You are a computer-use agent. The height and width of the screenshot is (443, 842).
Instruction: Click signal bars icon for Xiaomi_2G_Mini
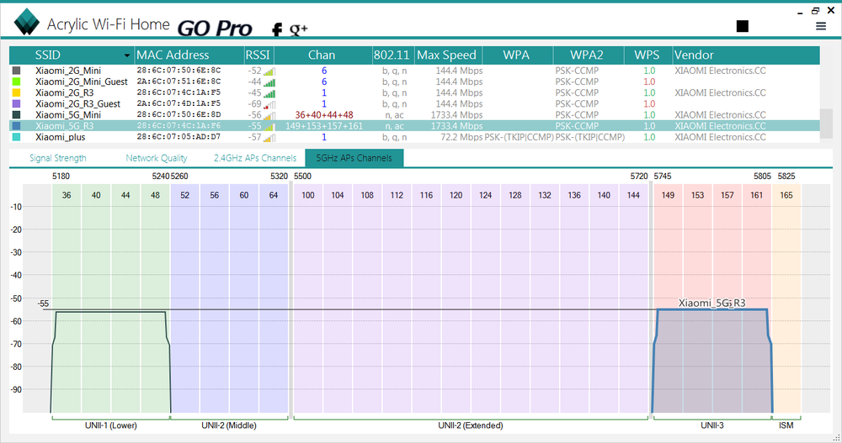tap(269, 71)
